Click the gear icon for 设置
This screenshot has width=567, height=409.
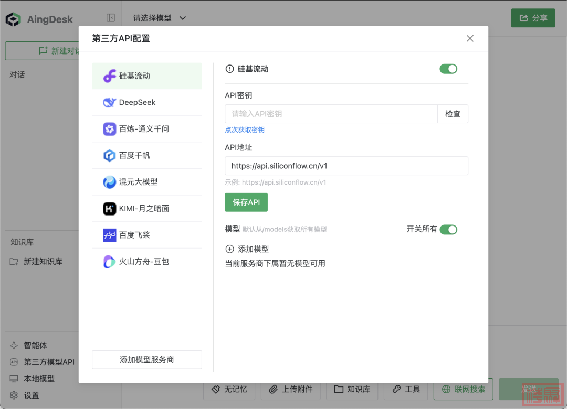(14, 395)
